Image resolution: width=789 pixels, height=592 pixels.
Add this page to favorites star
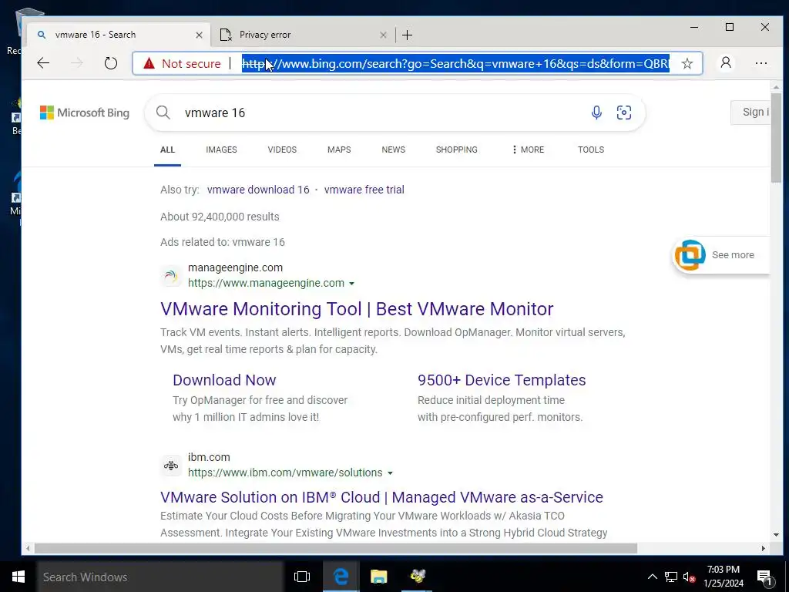coord(687,63)
